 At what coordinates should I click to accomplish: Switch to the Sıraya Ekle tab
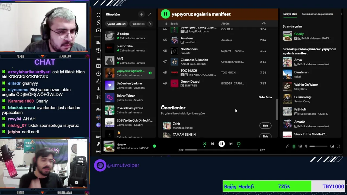[x=290, y=14]
